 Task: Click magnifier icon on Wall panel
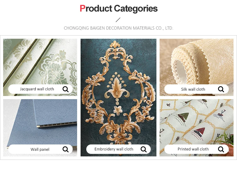click(66, 149)
